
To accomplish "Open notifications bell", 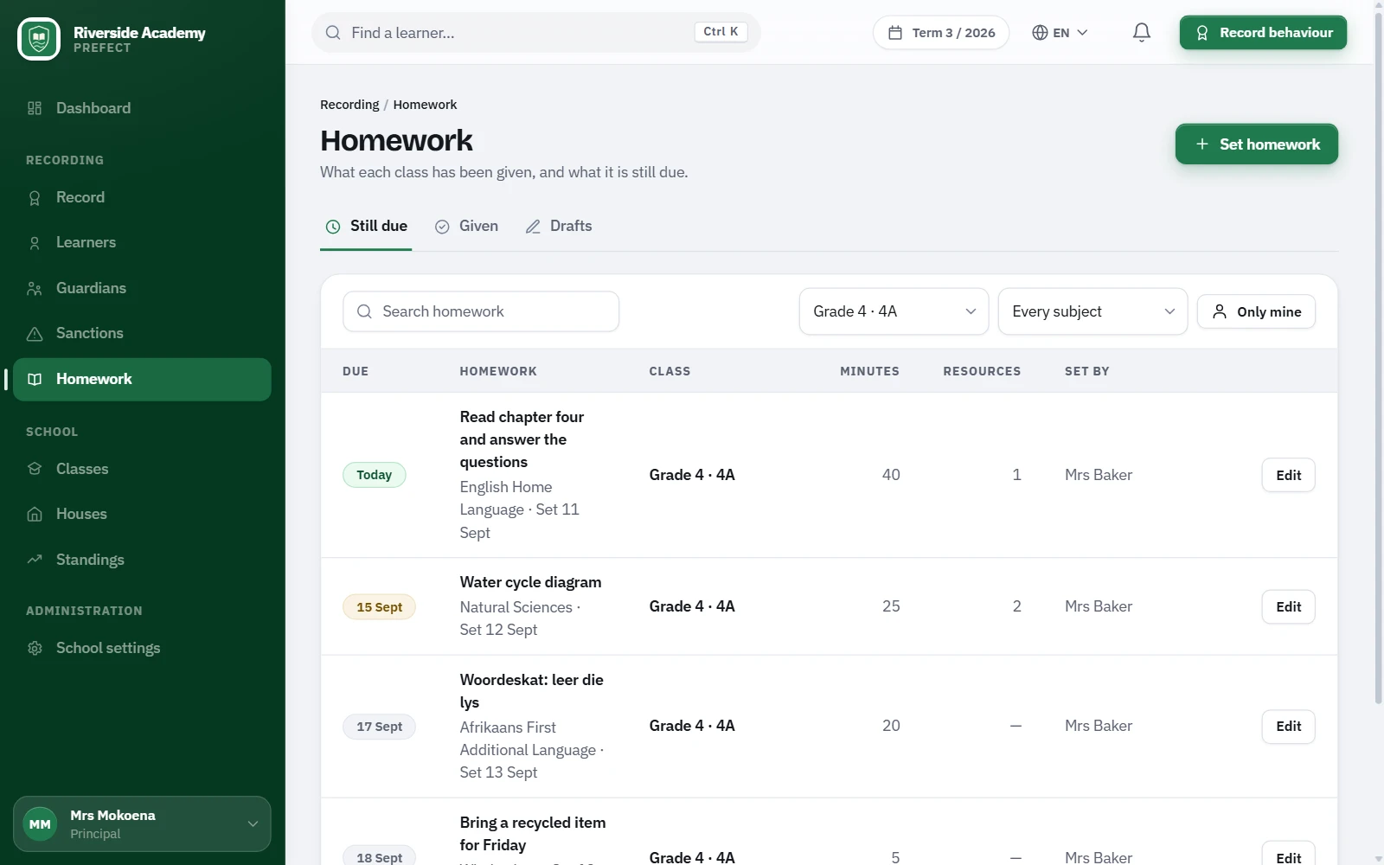I will pos(1142,33).
